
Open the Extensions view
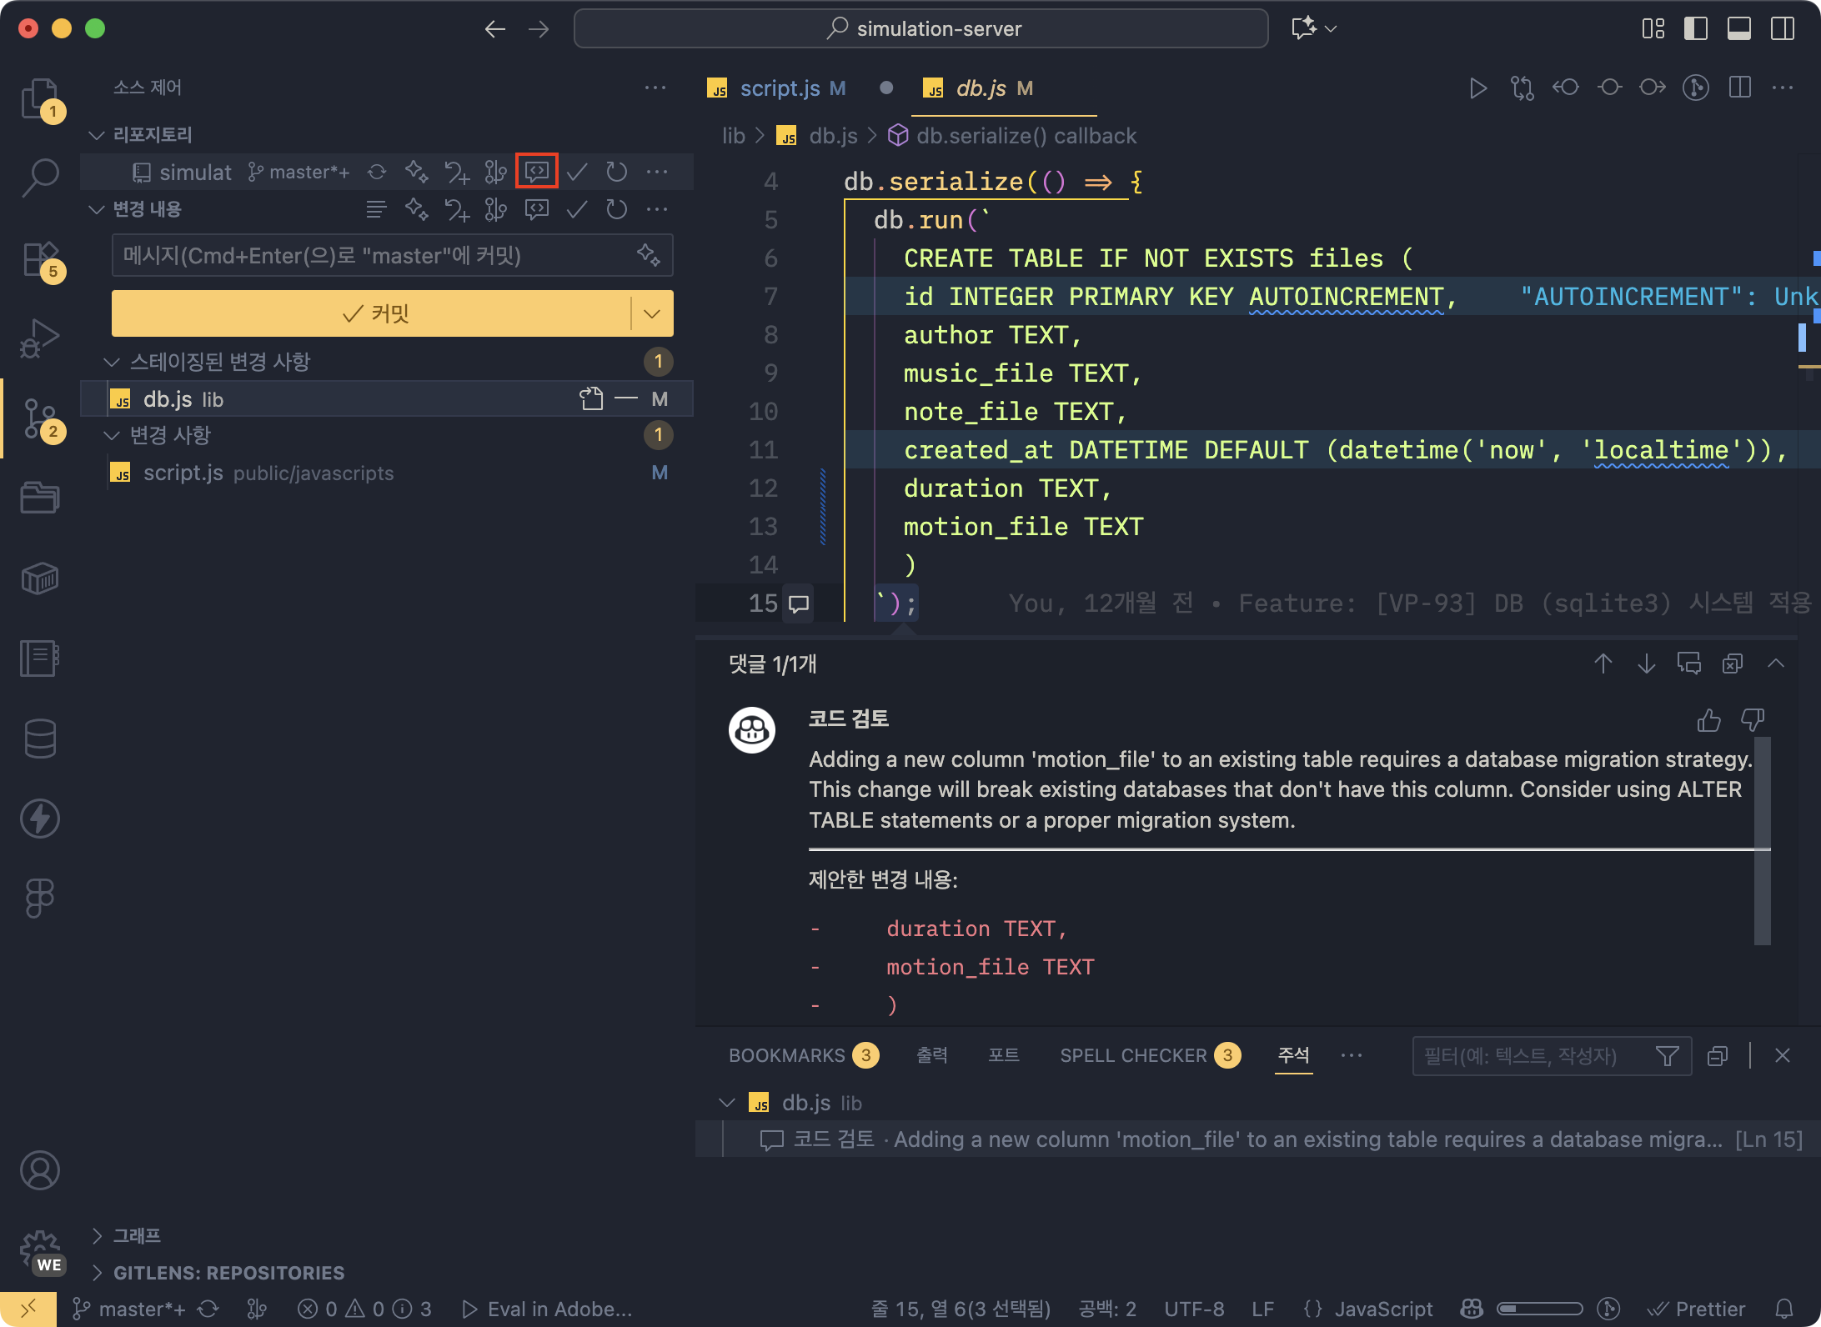[39, 258]
